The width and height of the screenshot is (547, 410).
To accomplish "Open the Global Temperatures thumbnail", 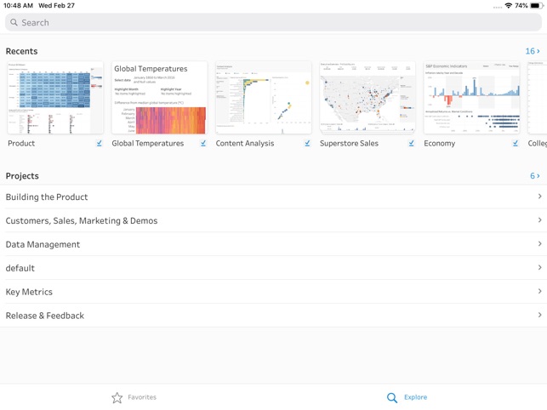I will coord(159,98).
